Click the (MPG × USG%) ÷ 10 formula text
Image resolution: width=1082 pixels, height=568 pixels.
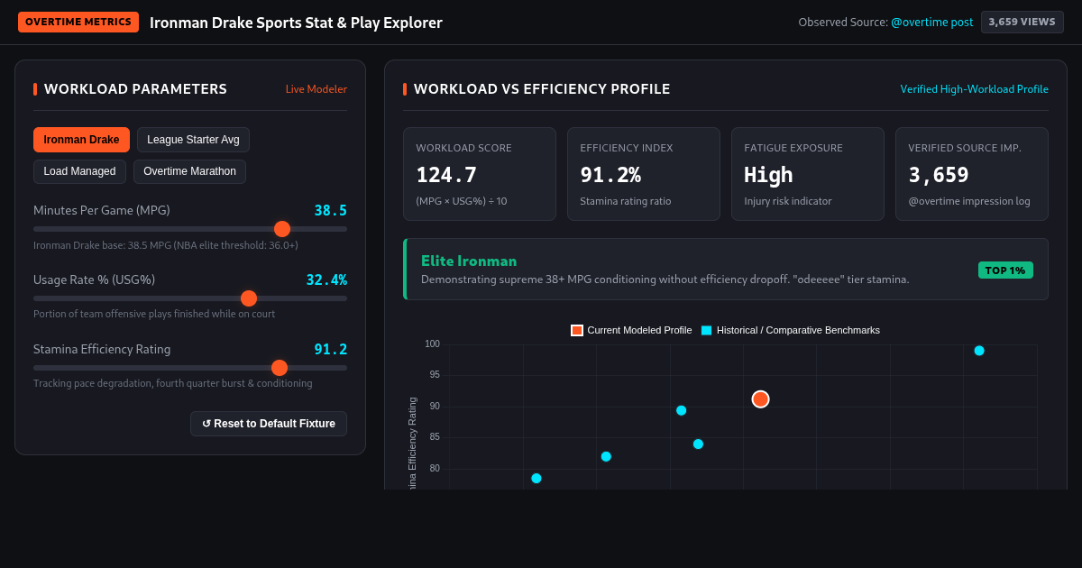[462, 201]
